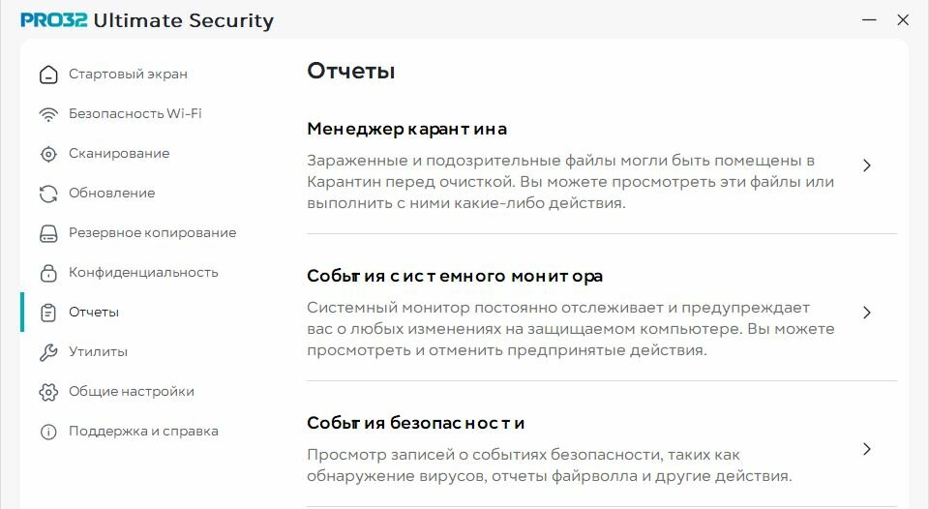Minimize the PRO32 Ultimate Security window
Screen dimensions: 929x509
[x=869, y=20]
